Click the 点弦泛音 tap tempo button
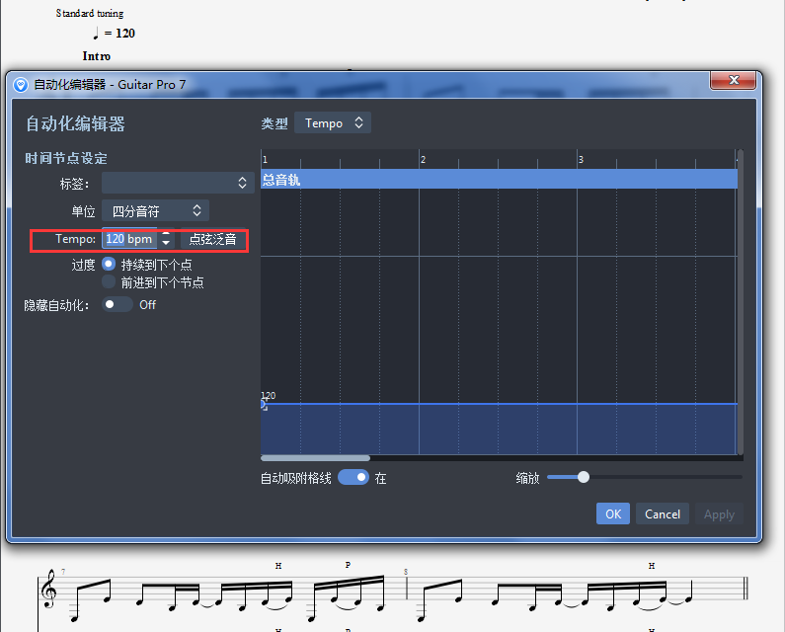The height and width of the screenshot is (632, 785). [x=212, y=239]
